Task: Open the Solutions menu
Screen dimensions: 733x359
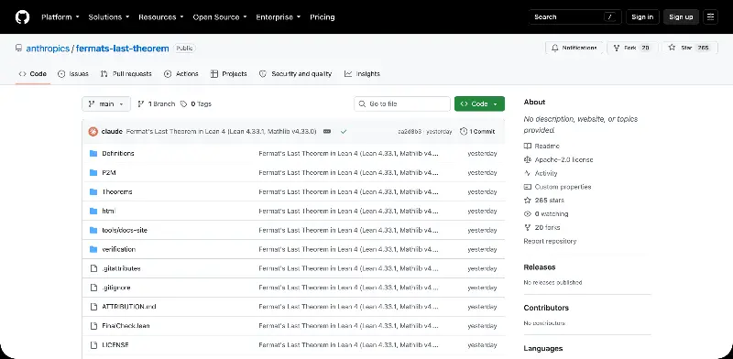Action: 108,17
